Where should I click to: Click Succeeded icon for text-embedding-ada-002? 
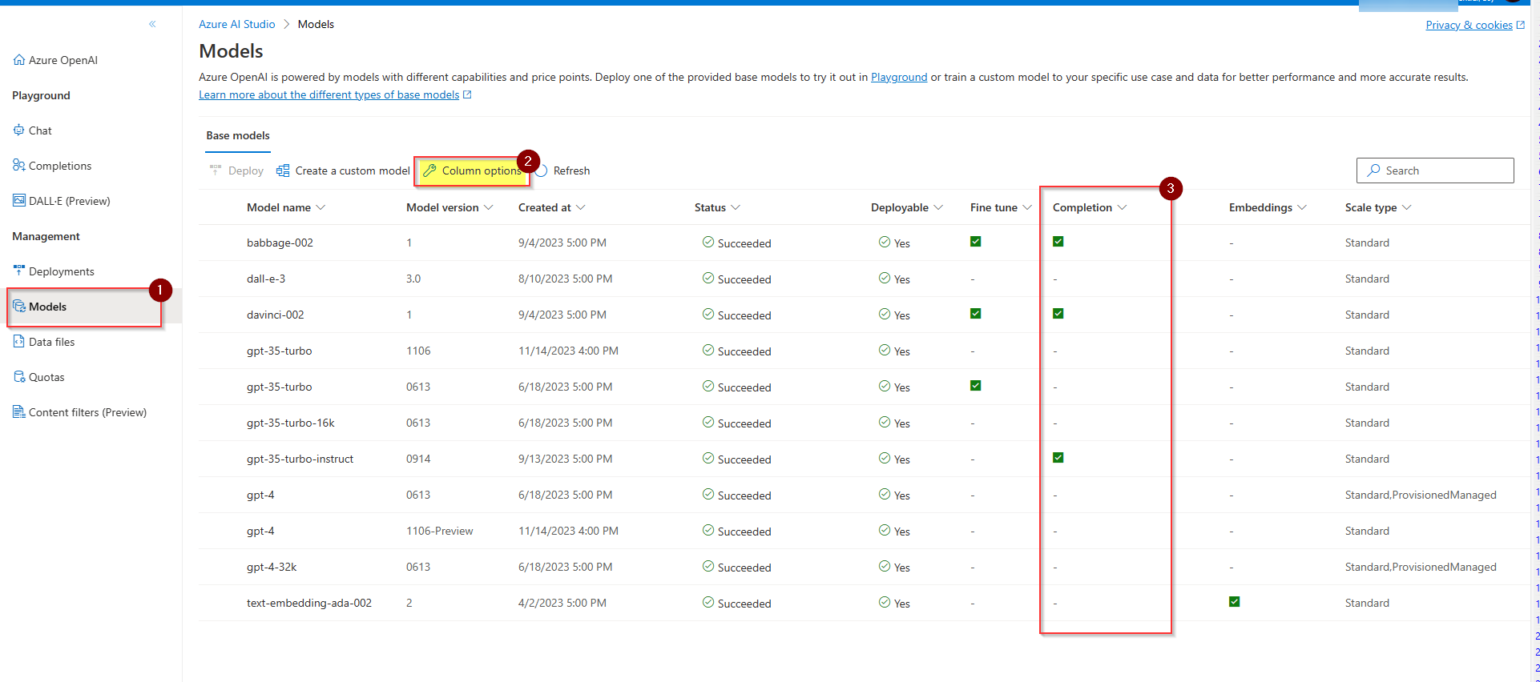point(708,602)
